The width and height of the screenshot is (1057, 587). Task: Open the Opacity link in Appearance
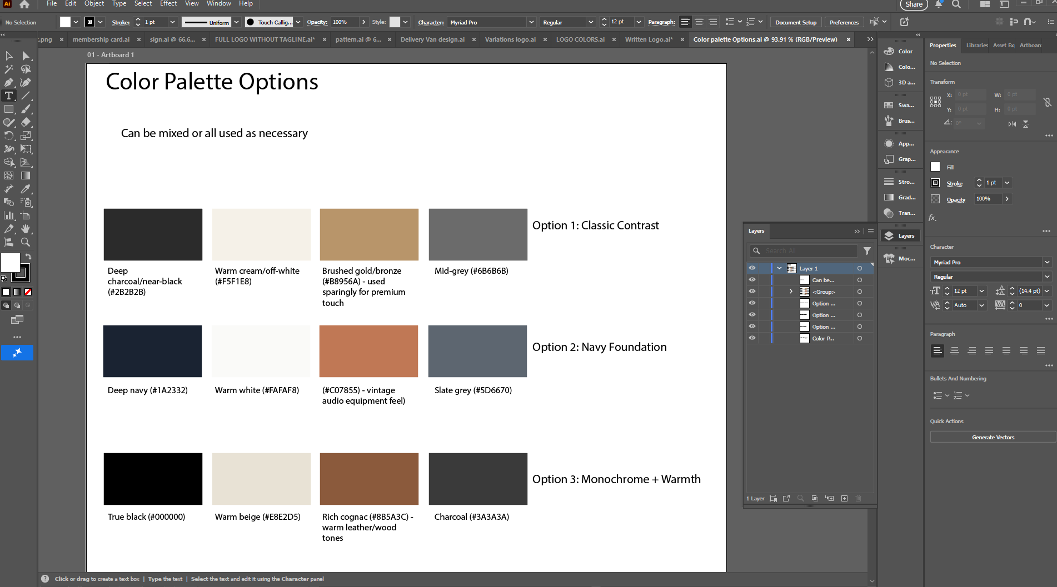click(x=956, y=199)
